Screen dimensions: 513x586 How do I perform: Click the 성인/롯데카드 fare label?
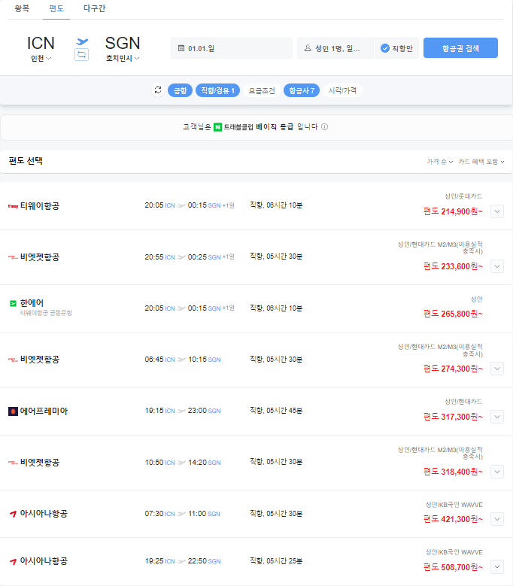(463, 196)
